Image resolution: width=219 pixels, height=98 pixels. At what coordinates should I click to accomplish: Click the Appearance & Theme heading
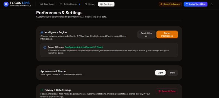(x=53, y=71)
